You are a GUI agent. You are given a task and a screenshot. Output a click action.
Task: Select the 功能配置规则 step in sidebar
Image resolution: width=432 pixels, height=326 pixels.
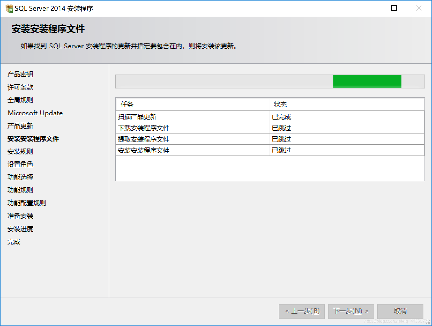point(27,203)
